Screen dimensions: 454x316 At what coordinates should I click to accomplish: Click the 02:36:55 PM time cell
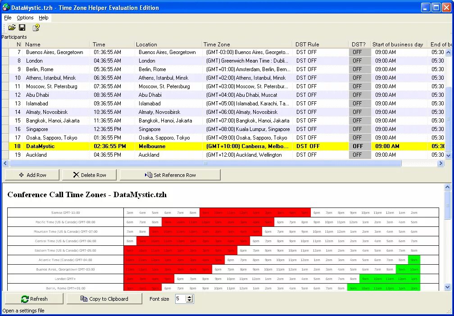pyautogui.click(x=112, y=146)
